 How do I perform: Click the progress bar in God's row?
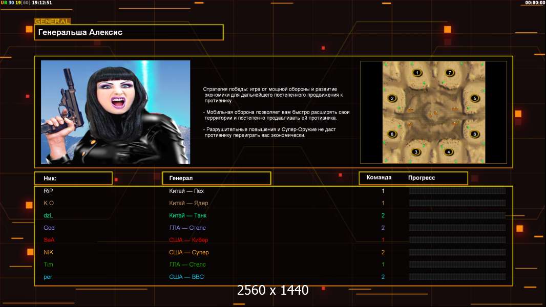point(457,228)
